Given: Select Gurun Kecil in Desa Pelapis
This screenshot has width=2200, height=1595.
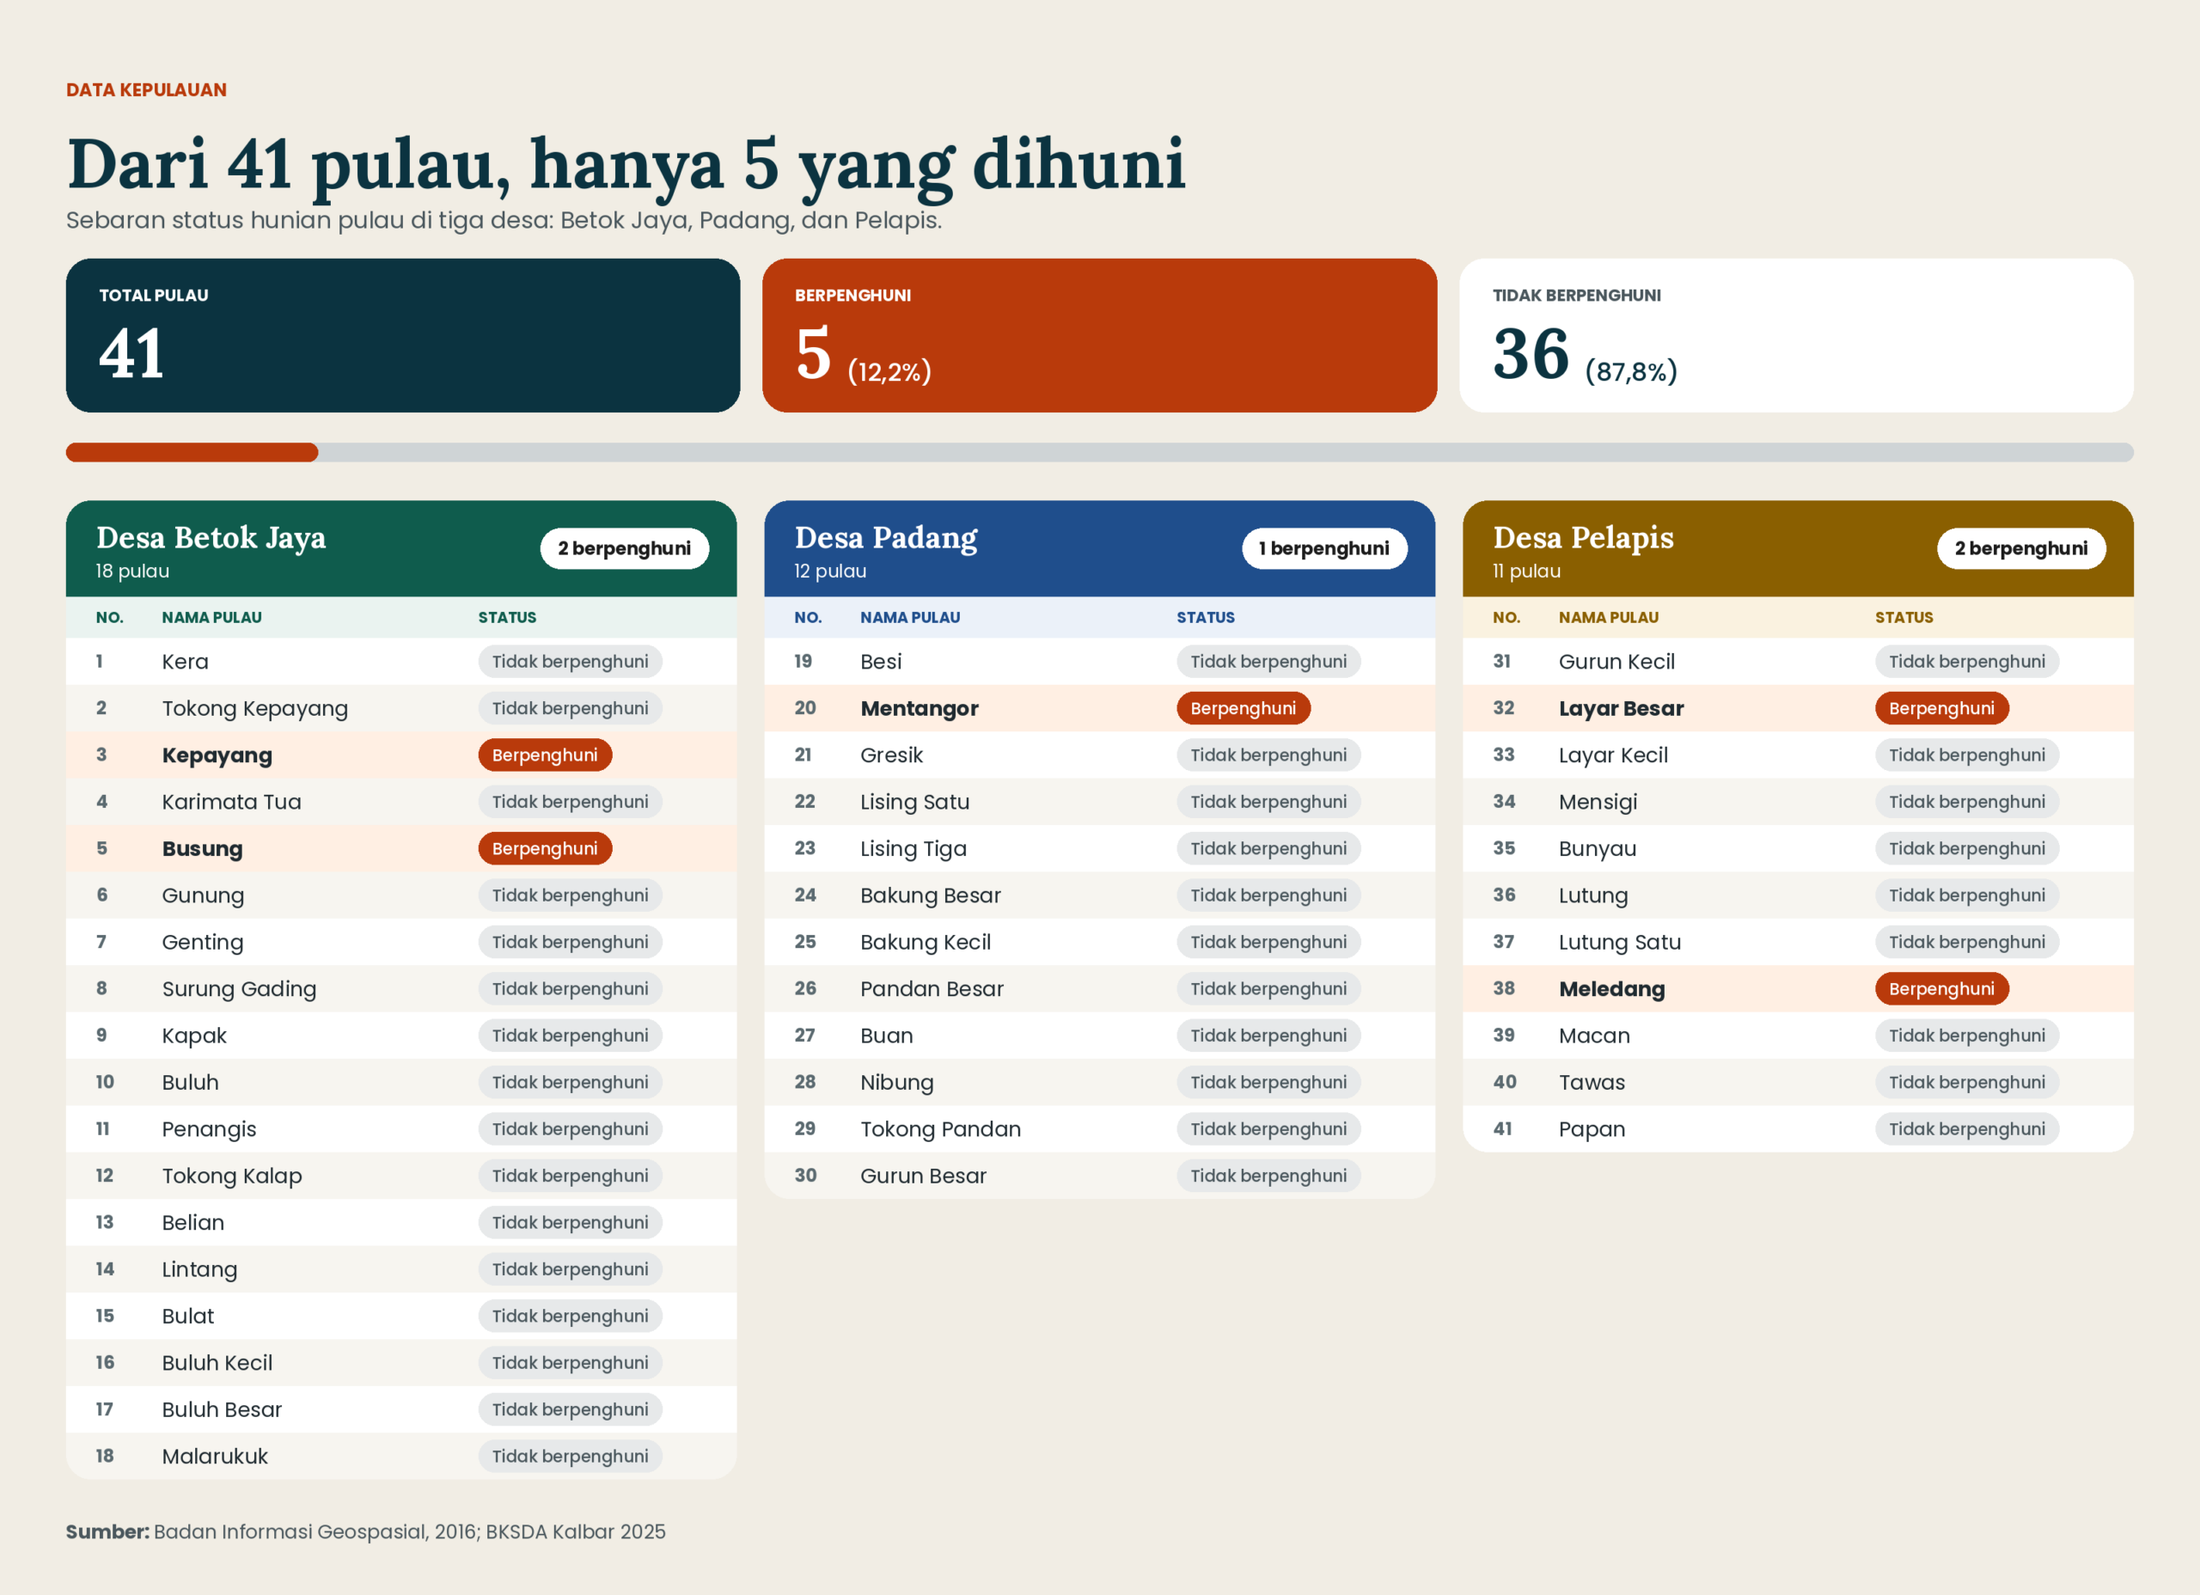Looking at the screenshot, I should tap(1617, 662).
